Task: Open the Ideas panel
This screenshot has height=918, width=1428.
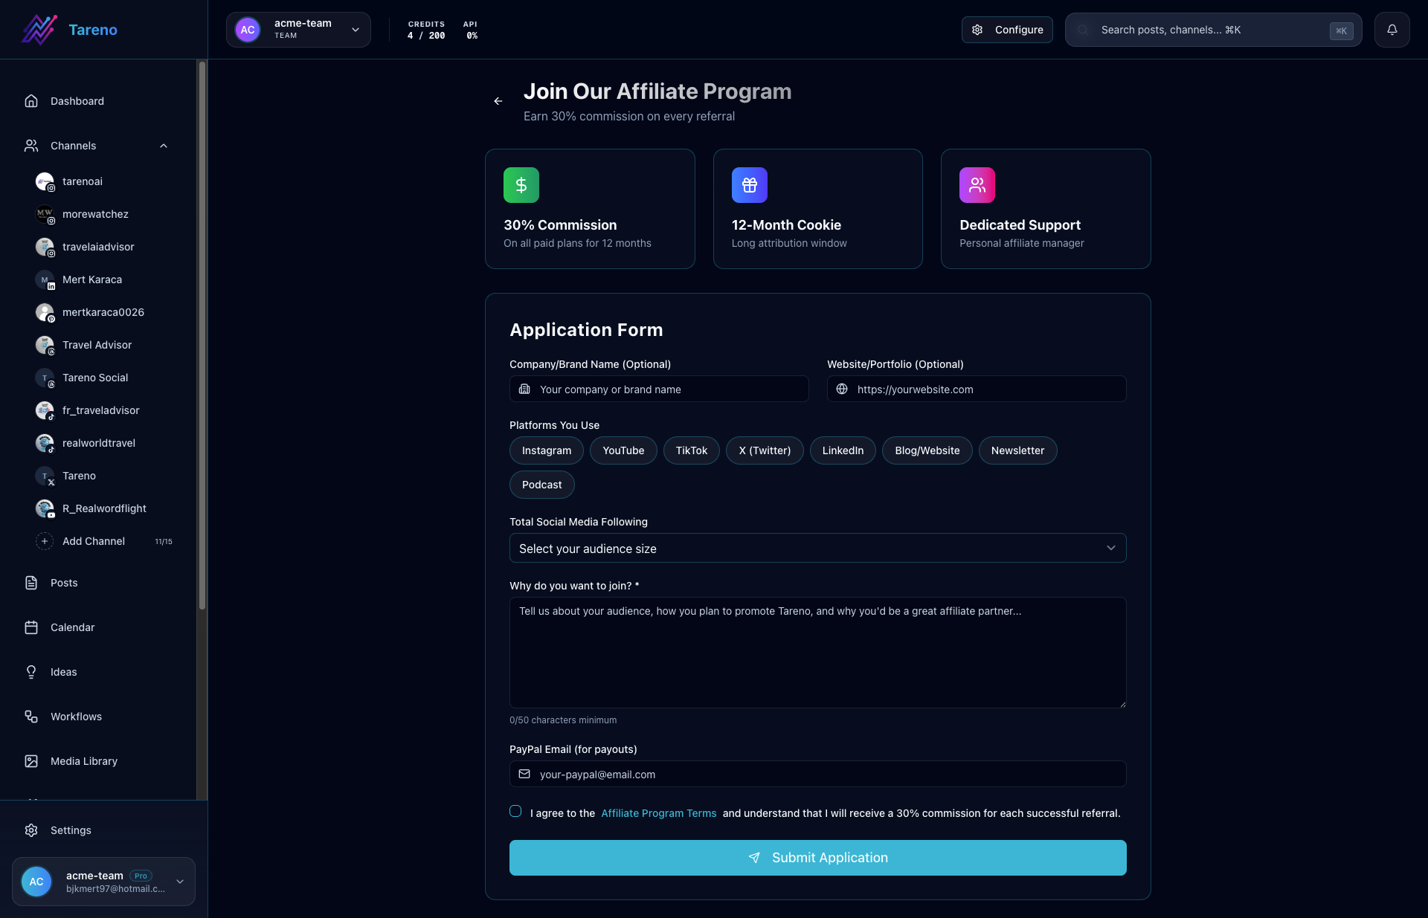Action: (63, 671)
